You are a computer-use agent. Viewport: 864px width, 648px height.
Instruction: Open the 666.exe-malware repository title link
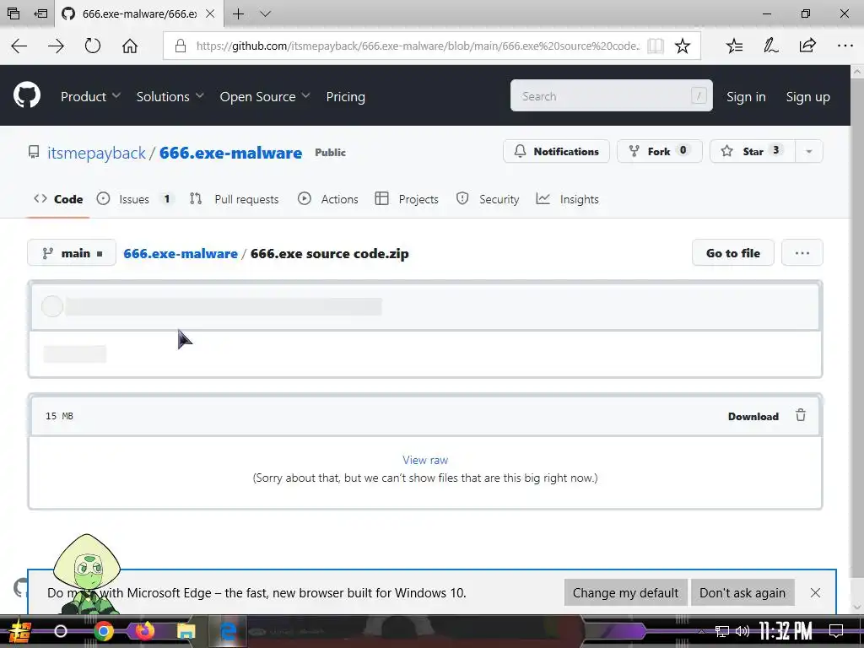click(230, 153)
